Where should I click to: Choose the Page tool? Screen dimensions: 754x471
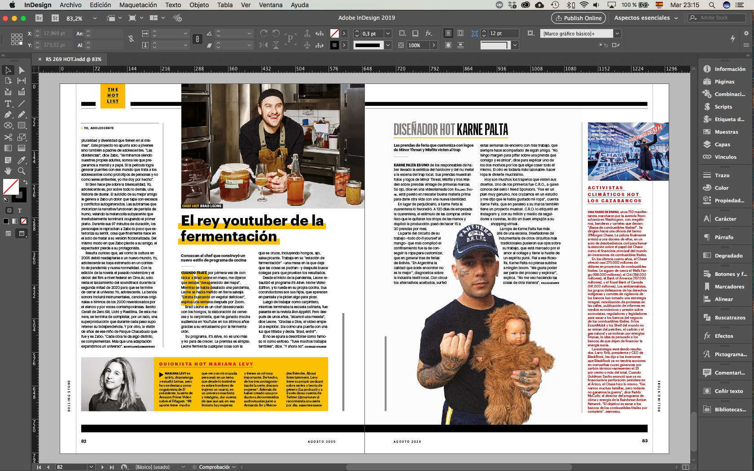pos(8,81)
